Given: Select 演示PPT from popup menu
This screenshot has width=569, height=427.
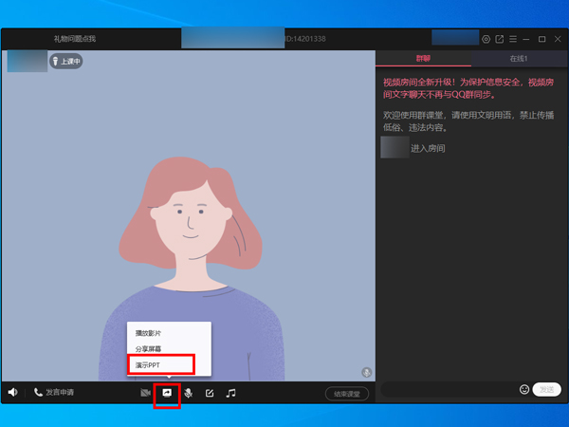Looking at the screenshot, I should pyautogui.click(x=149, y=365).
